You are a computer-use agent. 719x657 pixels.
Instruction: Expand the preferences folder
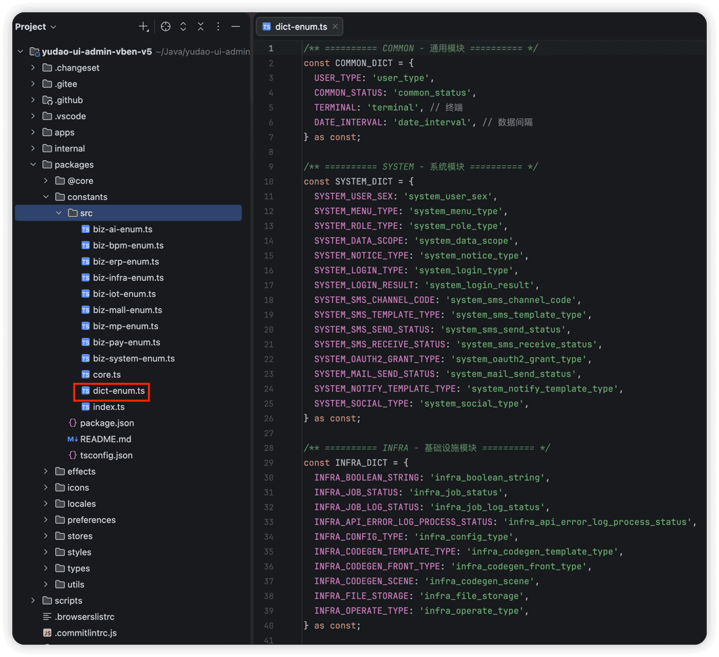[x=45, y=520]
